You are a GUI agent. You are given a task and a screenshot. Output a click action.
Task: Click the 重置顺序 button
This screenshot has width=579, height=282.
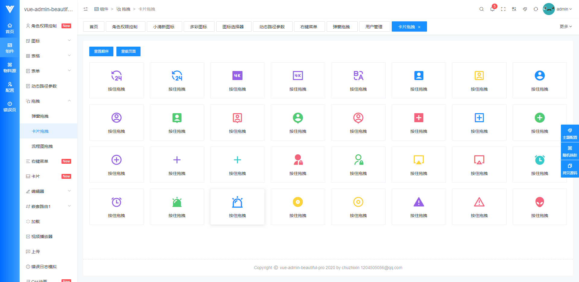click(101, 51)
